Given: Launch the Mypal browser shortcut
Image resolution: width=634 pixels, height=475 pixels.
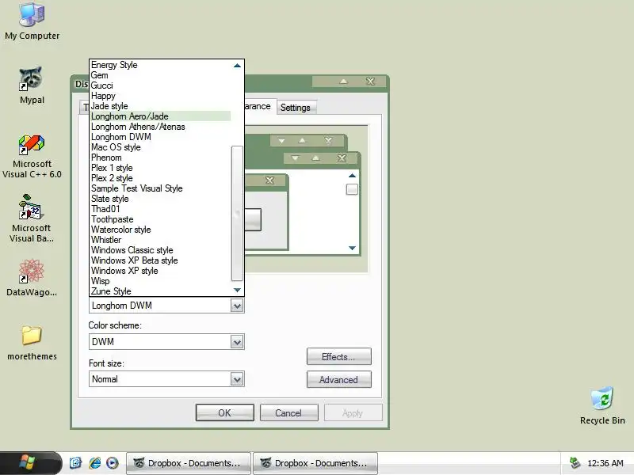Looking at the screenshot, I should [32, 85].
